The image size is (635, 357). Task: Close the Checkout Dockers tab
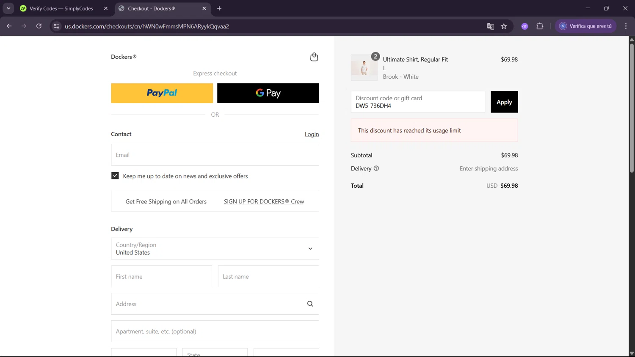click(204, 8)
